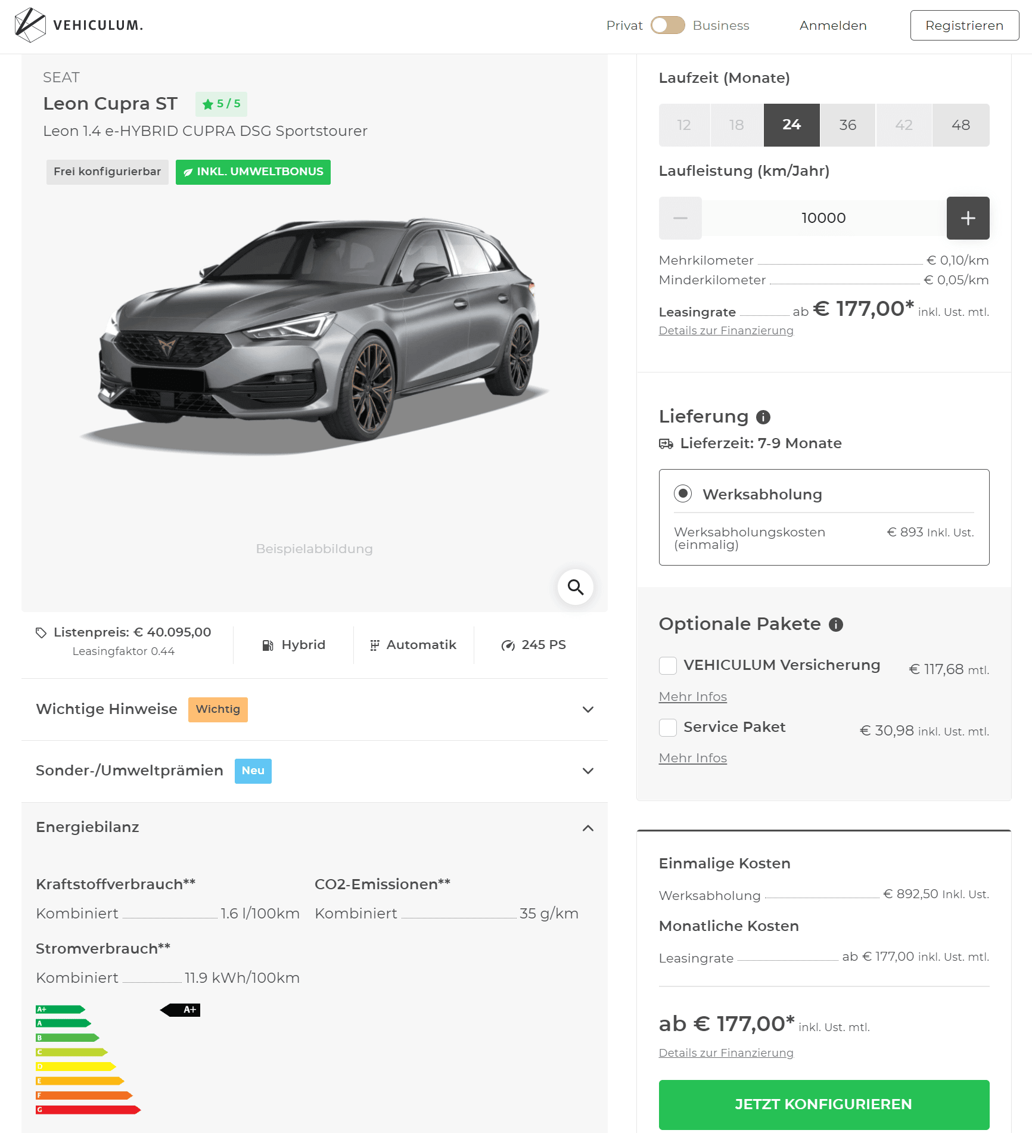
Task: Click the Listenpreis price tag icon
Action: coord(41,633)
